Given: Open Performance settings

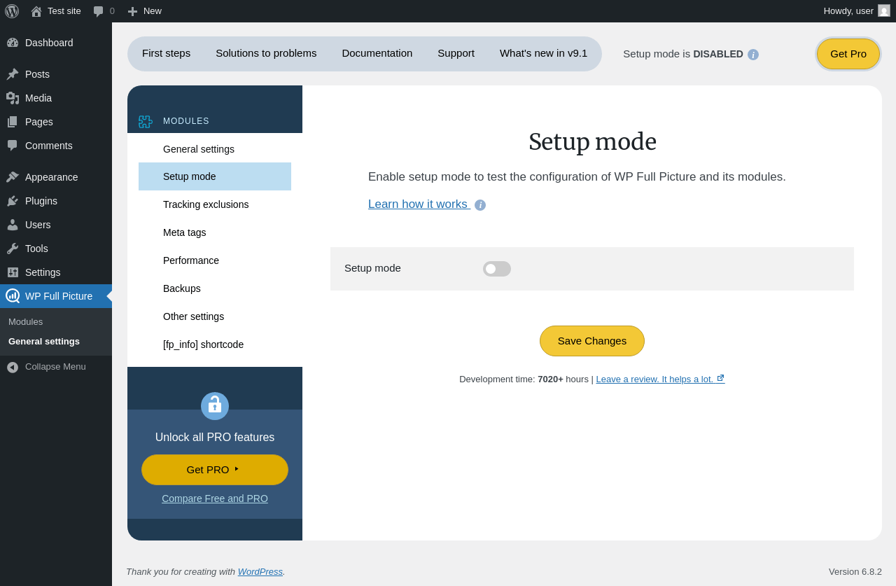Looking at the screenshot, I should [x=215, y=260].
